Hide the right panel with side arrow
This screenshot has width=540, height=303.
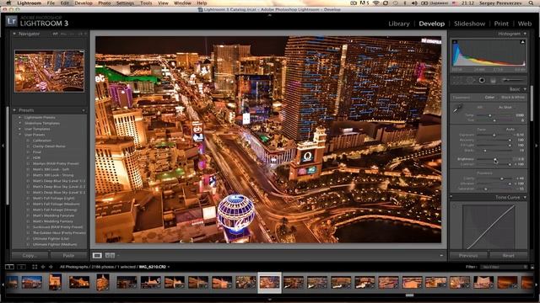point(537,146)
